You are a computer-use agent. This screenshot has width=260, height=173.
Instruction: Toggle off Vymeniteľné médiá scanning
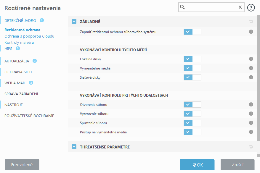(x=192, y=68)
